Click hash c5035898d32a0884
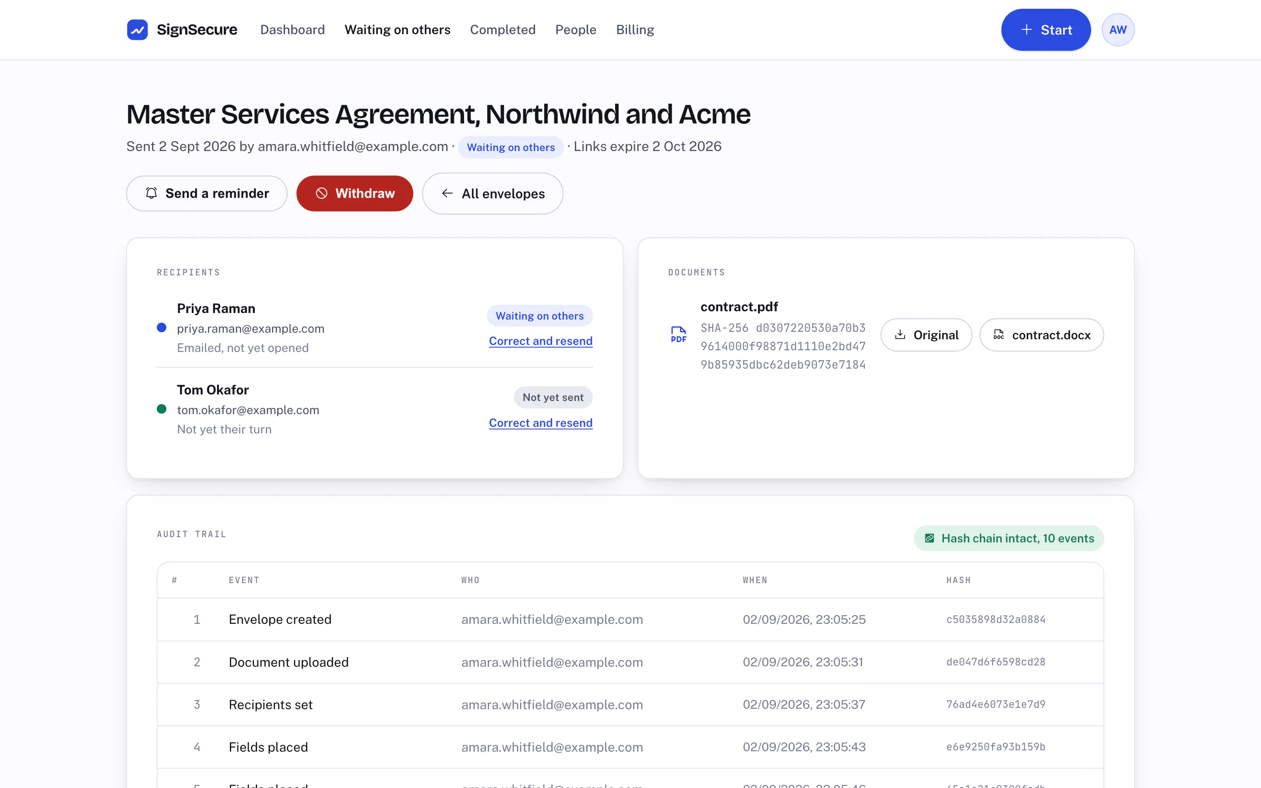This screenshot has height=788, width=1261. point(996,619)
